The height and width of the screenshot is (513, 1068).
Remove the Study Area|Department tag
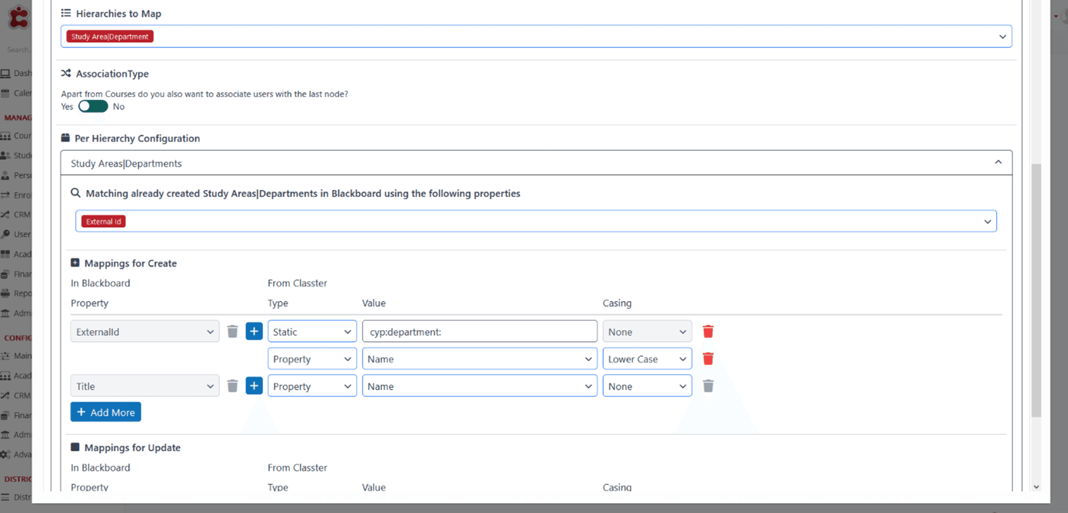tap(110, 36)
